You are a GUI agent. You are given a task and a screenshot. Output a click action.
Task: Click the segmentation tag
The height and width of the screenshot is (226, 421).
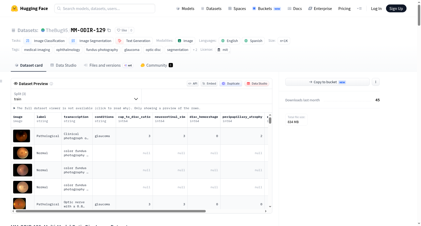click(178, 50)
